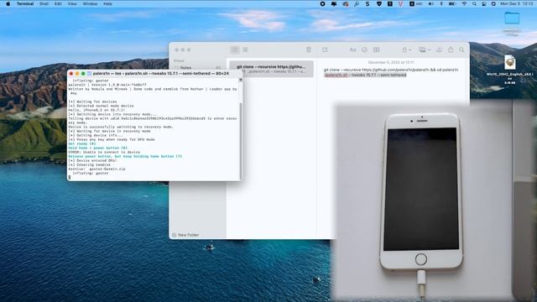Image resolution: width=537 pixels, height=302 pixels.
Task: Open the Window menu in the menu bar
Action: click(90, 3)
